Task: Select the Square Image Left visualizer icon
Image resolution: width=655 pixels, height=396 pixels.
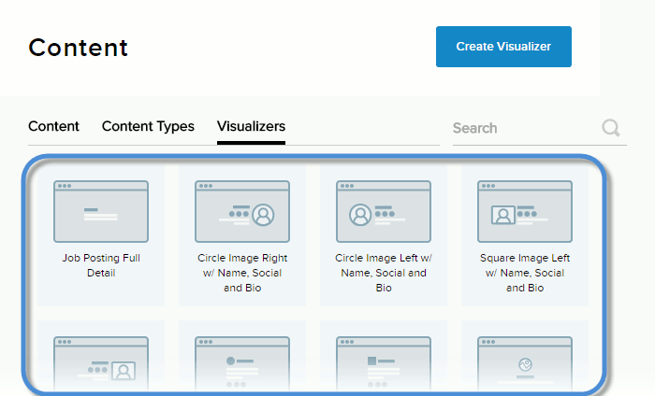Action: pyautogui.click(x=525, y=212)
